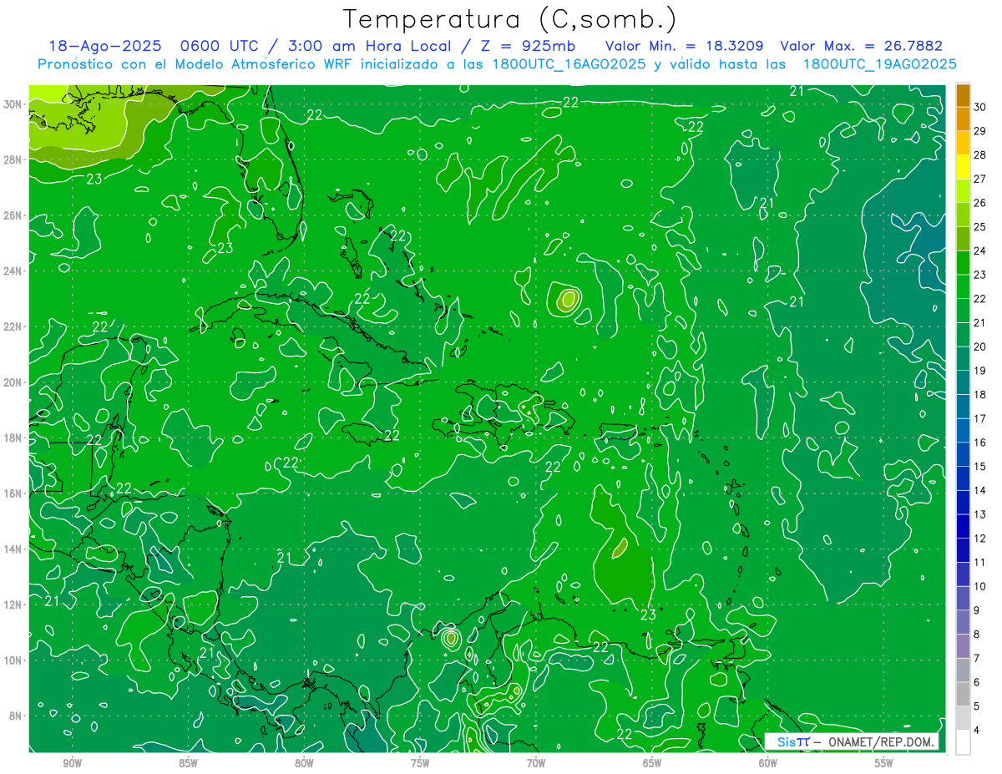Click the "Temperatura (C,somb.)" map title
1002x774 pixels.
coord(510,20)
